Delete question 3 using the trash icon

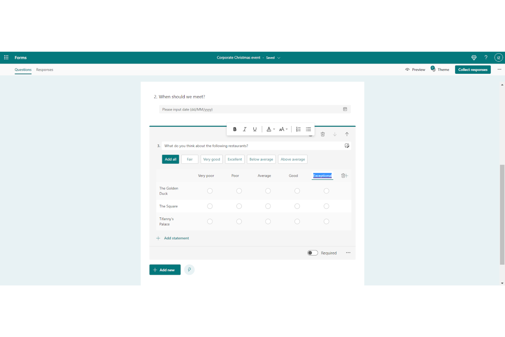tap(323, 134)
